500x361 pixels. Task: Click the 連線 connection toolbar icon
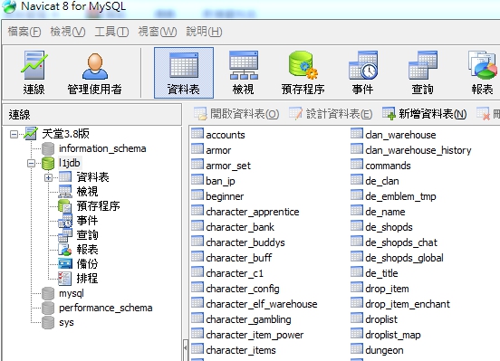[x=34, y=72]
